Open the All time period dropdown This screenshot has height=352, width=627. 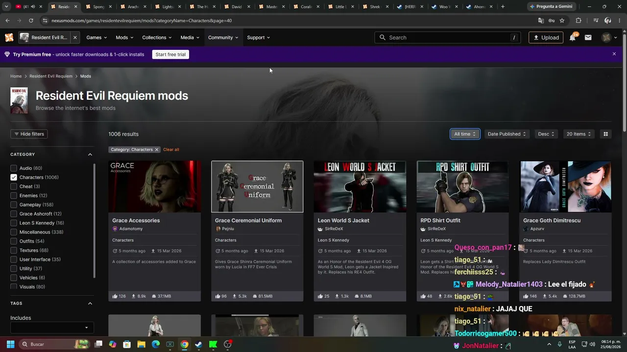pyautogui.click(x=465, y=134)
